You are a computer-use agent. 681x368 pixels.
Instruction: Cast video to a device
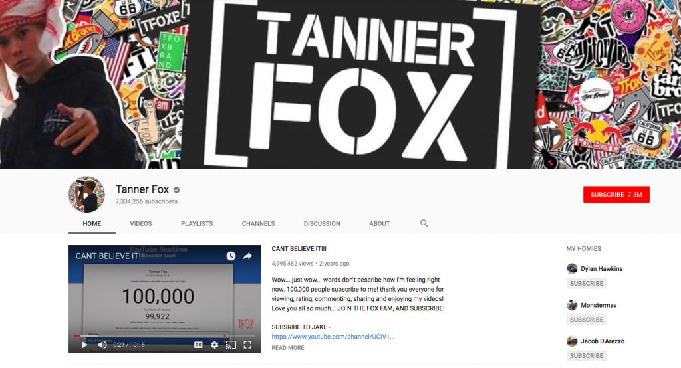(231, 345)
